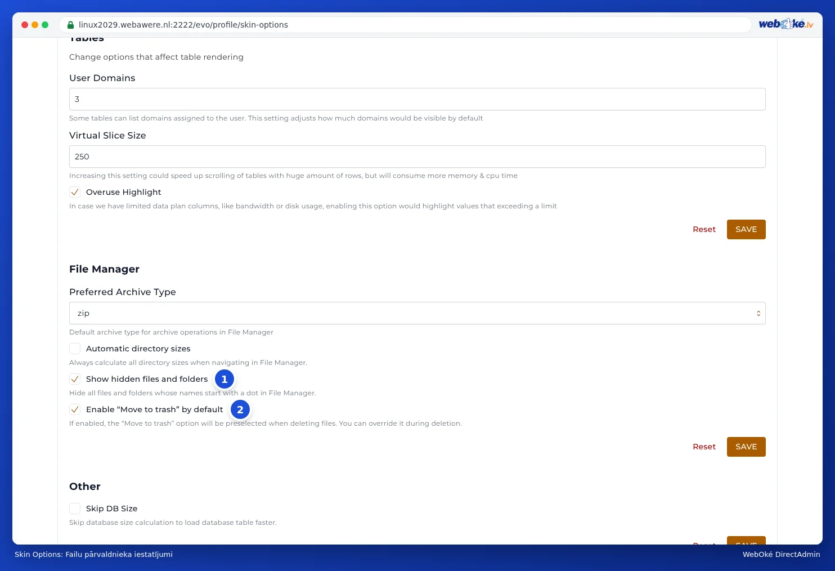Click the macOS green maximize button
The image size is (835, 571).
click(45, 25)
